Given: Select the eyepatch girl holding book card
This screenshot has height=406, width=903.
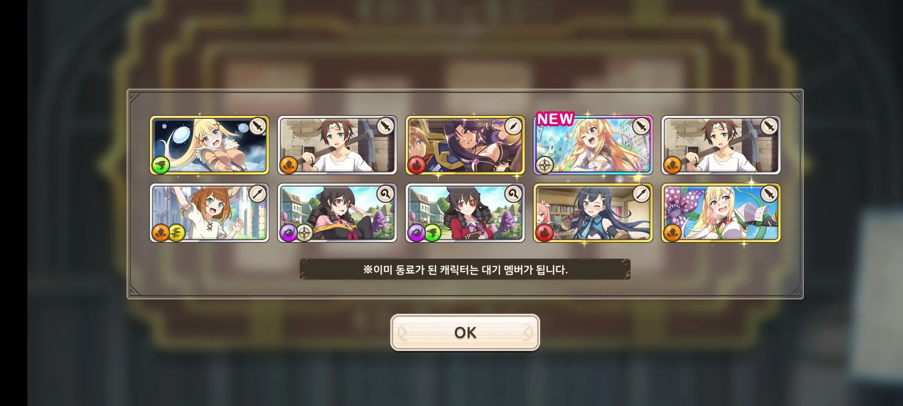Looking at the screenshot, I should coord(465,213).
